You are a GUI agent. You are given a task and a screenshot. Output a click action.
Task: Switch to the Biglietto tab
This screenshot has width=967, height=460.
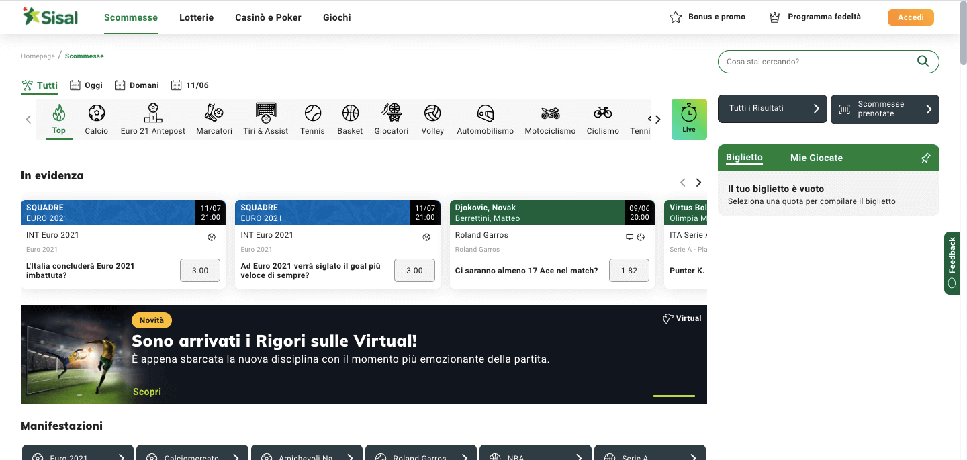744,158
